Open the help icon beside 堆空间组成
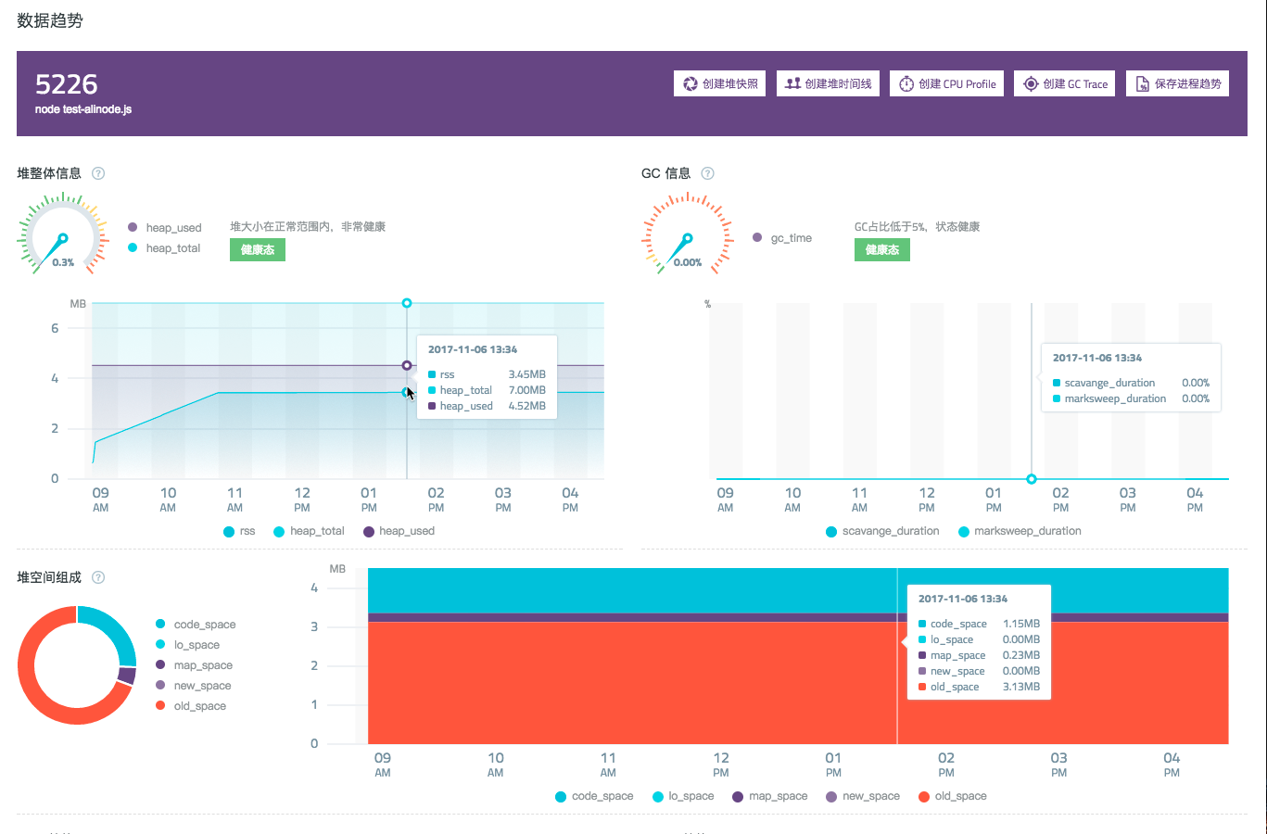Image resolution: width=1267 pixels, height=834 pixels. tap(98, 576)
